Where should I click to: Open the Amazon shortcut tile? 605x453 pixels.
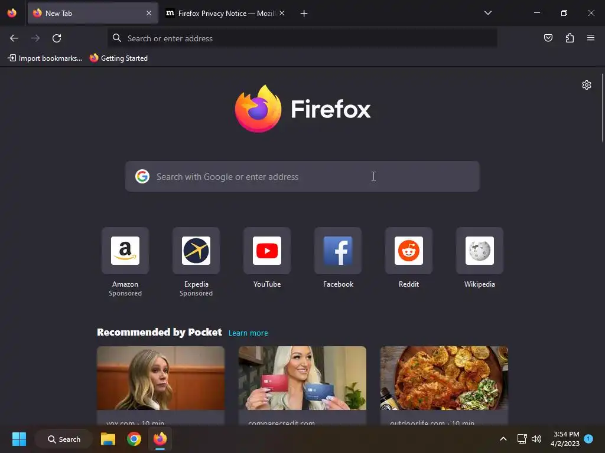125,251
